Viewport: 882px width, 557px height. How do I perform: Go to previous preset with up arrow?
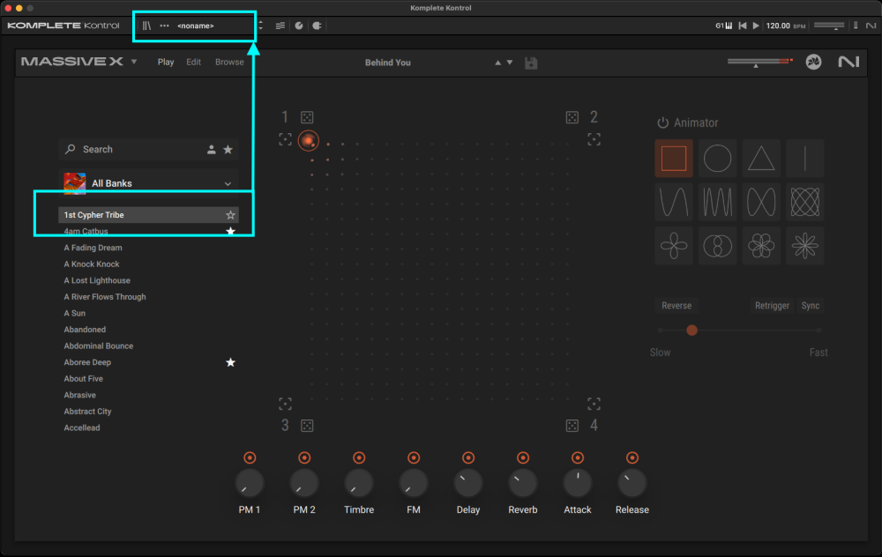(x=497, y=63)
